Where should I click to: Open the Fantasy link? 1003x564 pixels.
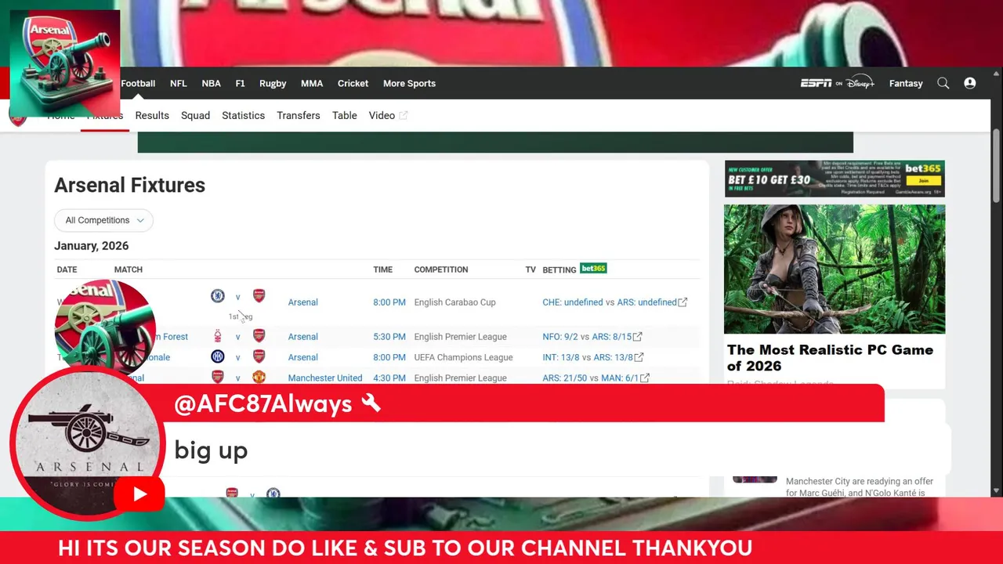[906, 83]
